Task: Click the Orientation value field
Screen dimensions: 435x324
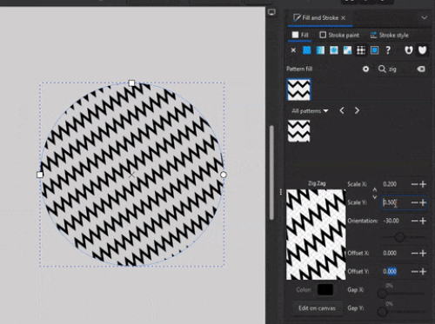Action: [394, 221]
